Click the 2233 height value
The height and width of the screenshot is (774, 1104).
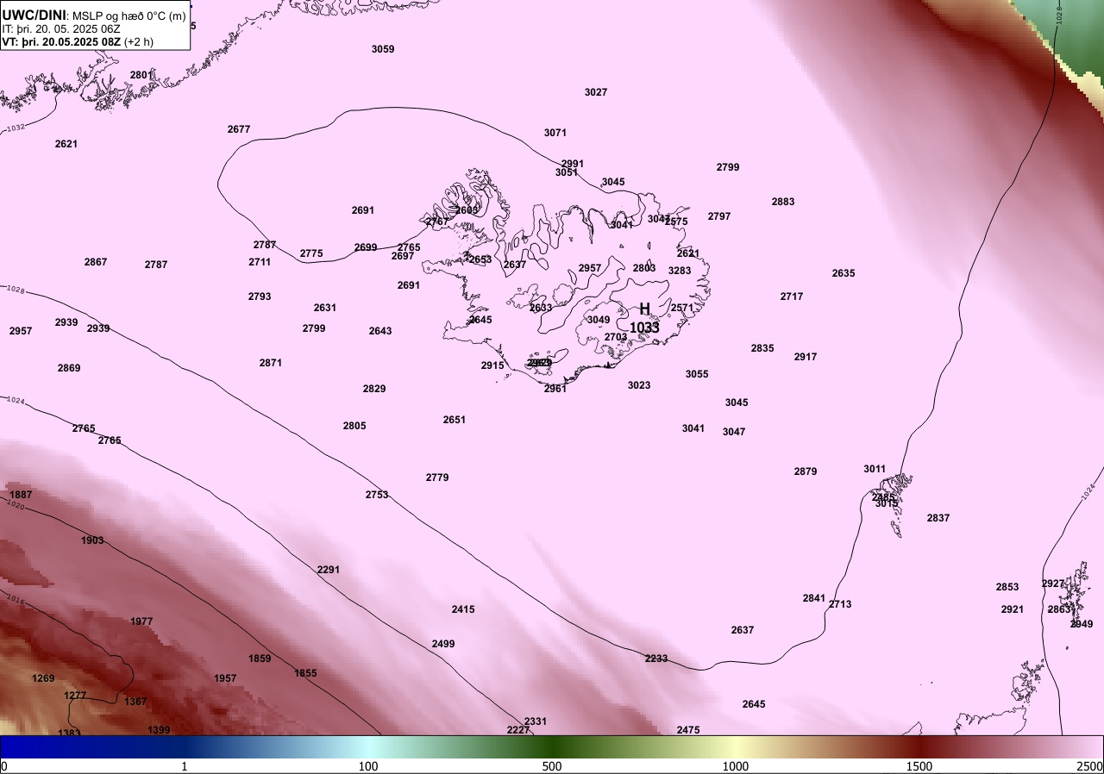[x=656, y=659]
